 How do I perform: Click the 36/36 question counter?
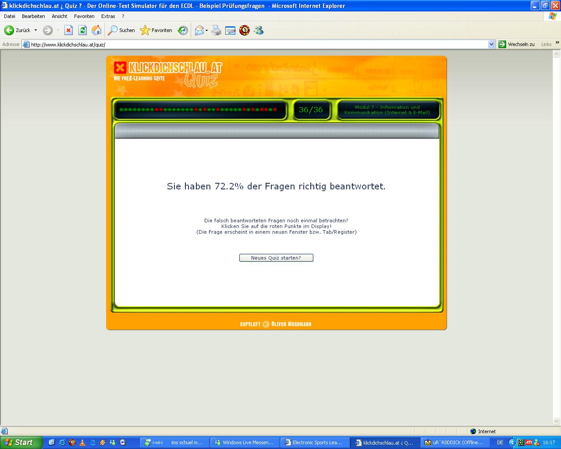pos(311,110)
